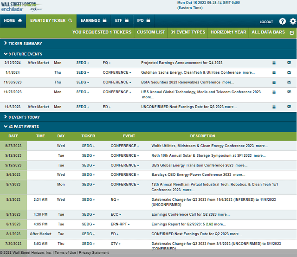Expand the 0 Events Today section
Viewport: 297px width, 257px height.
click(x=148, y=117)
